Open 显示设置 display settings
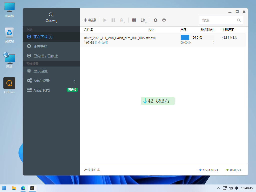 click(x=51, y=71)
